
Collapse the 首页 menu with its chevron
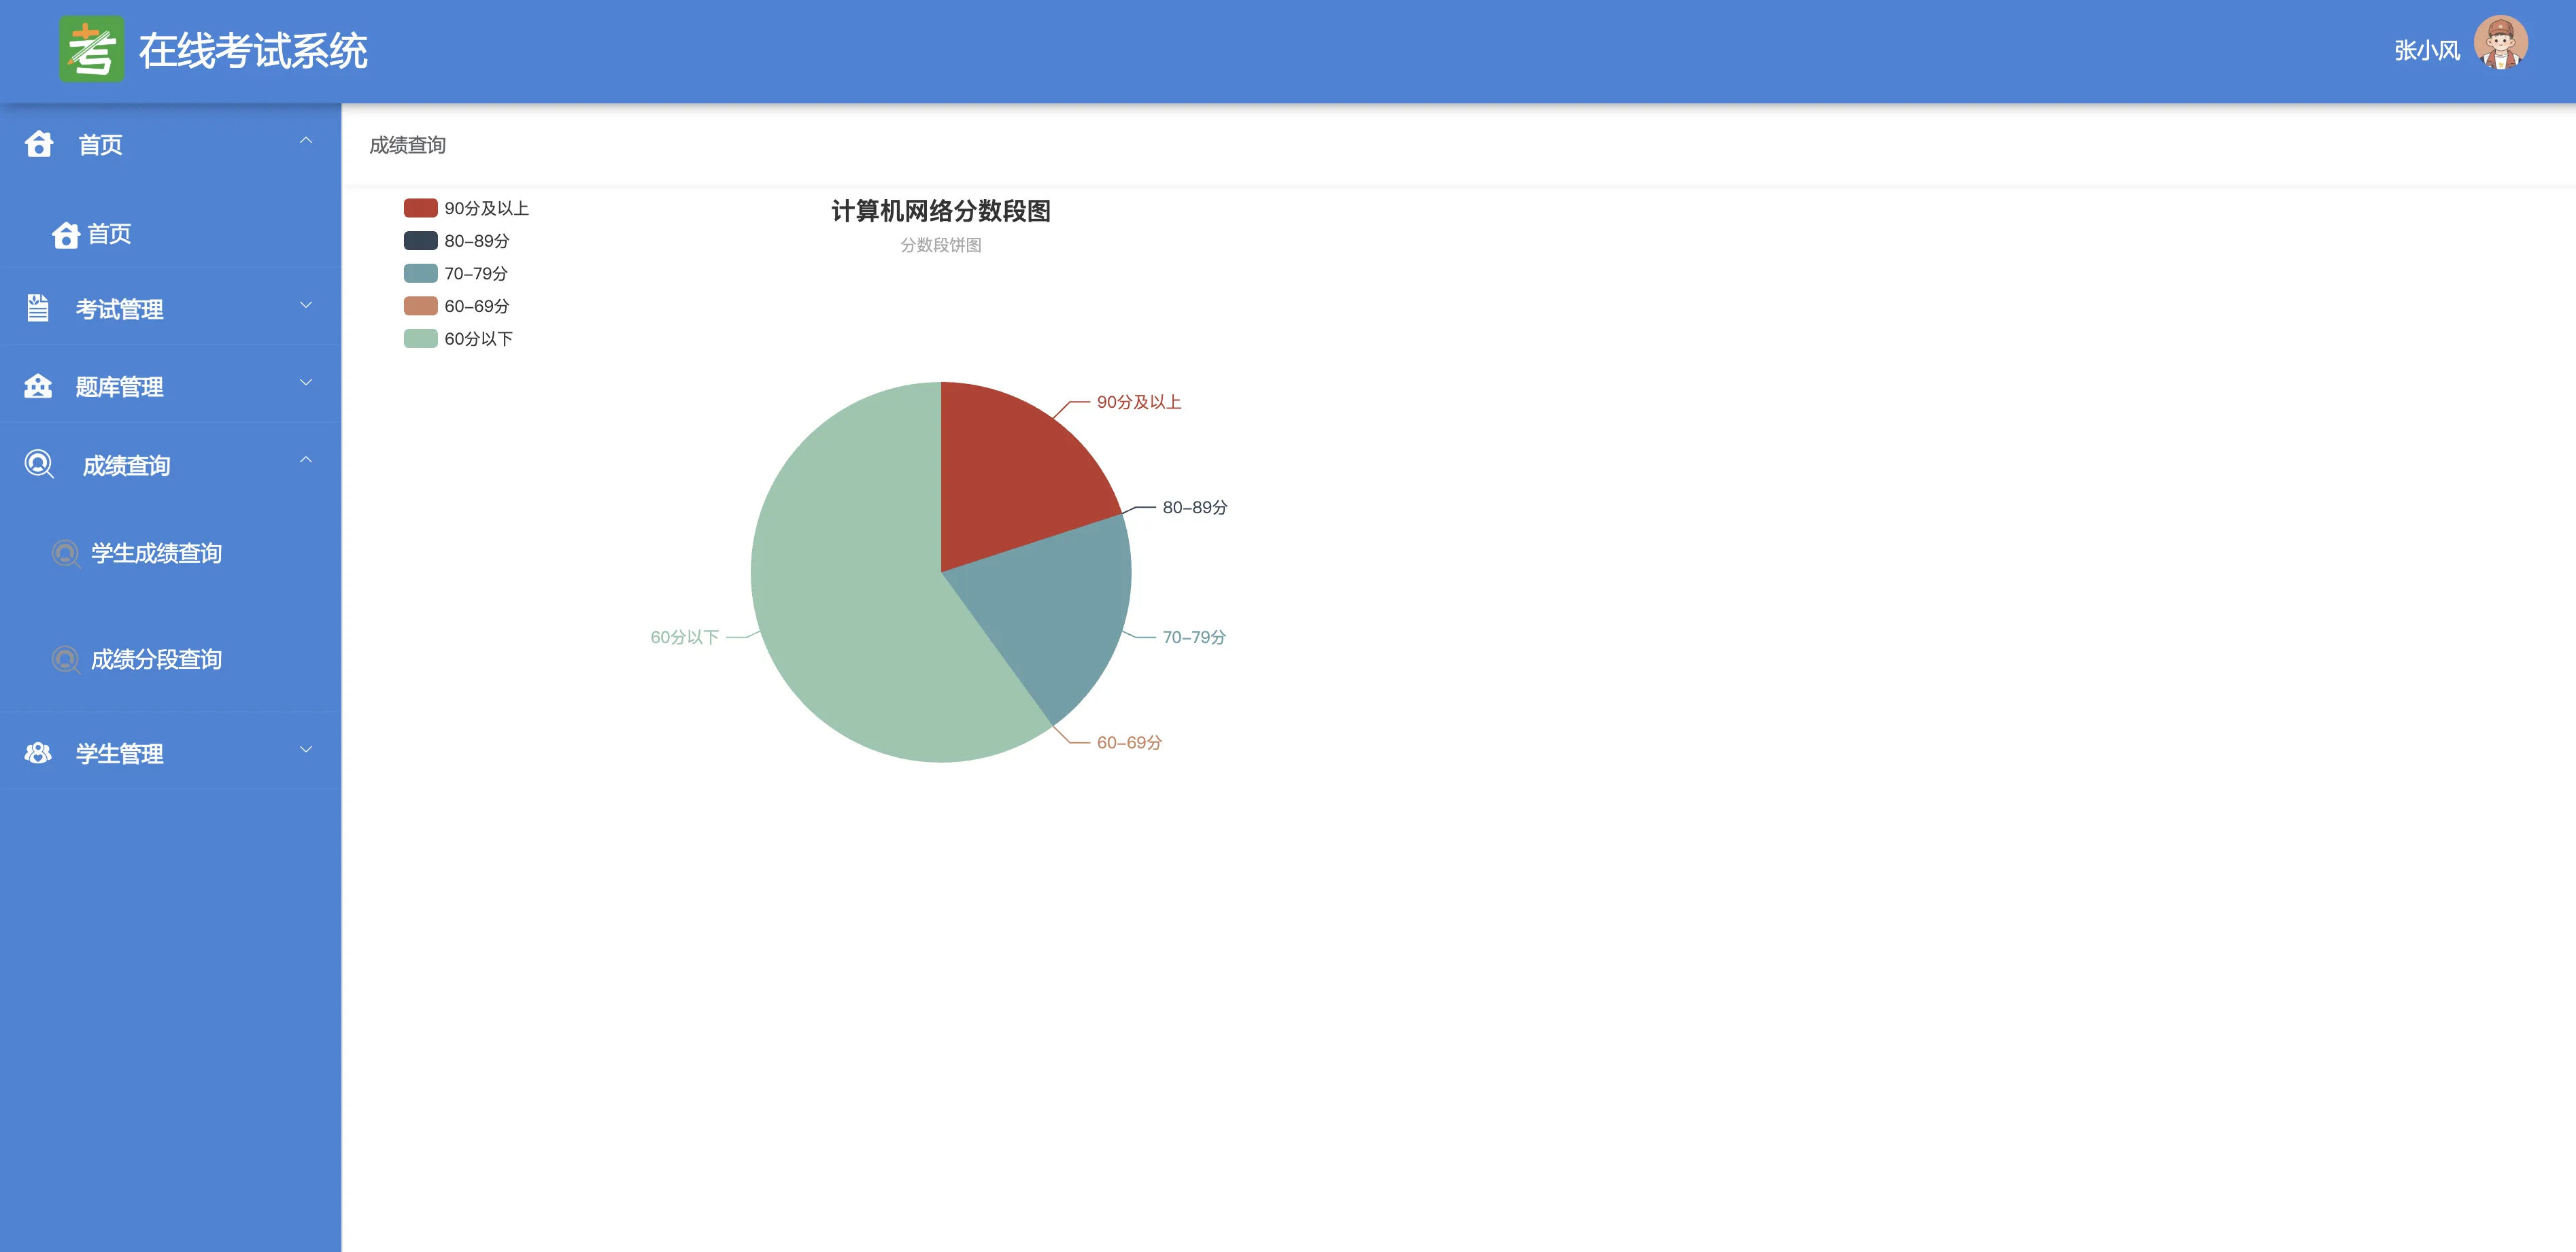(306, 141)
